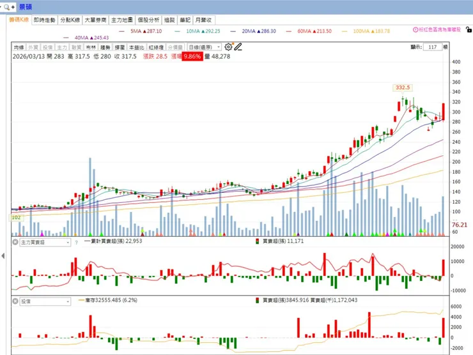Screen dimensions: 473x355
Task: Click the 60MA line color marker
Action: tap(289, 31)
